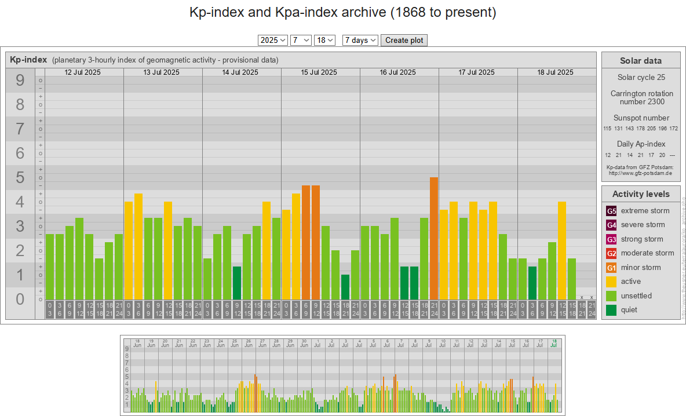Click the G5 extreme storm legend icon
The image size is (686, 416).
click(611, 211)
